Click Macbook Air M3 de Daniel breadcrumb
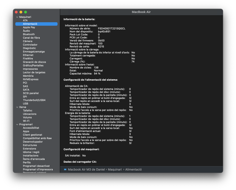 [x=86, y=169]
